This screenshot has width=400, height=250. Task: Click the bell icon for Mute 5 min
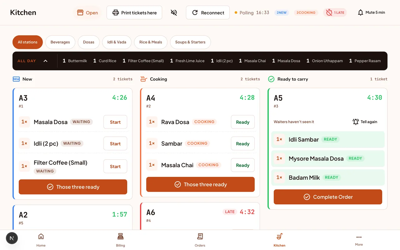pyautogui.click(x=361, y=12)
